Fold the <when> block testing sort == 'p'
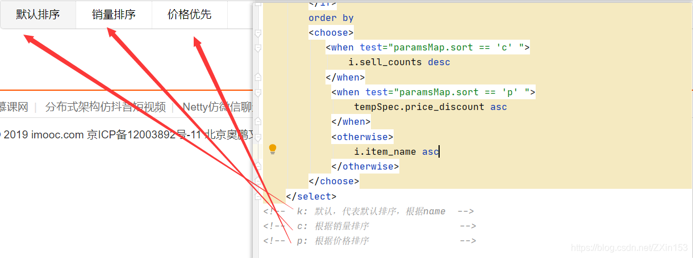Screen dimensions: 693x258 (258, 92)
